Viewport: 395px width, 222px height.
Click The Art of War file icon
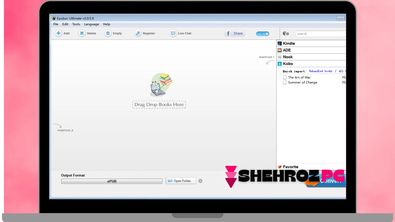click(x=285, y=77)
